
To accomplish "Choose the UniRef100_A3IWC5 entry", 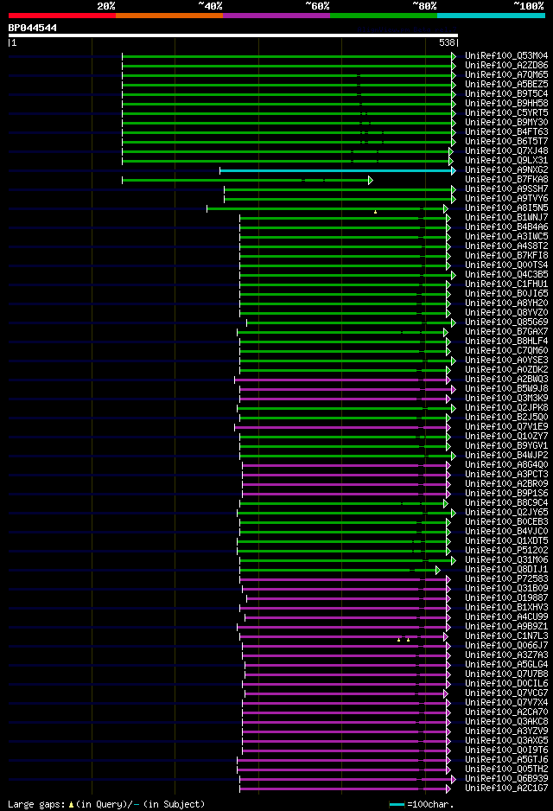I will 506,236.
